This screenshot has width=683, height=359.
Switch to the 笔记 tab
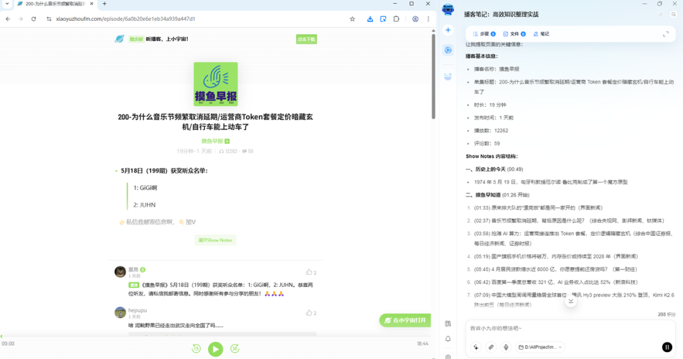[541, 34]
